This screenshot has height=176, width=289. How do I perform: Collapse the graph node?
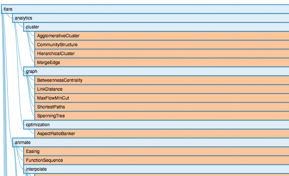coord(156,71)
